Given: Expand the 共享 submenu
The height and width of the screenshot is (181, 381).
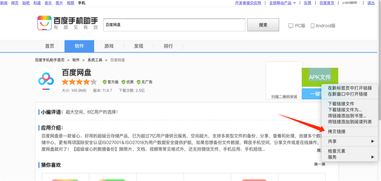Looking at the screenshot, I should 349,141.
